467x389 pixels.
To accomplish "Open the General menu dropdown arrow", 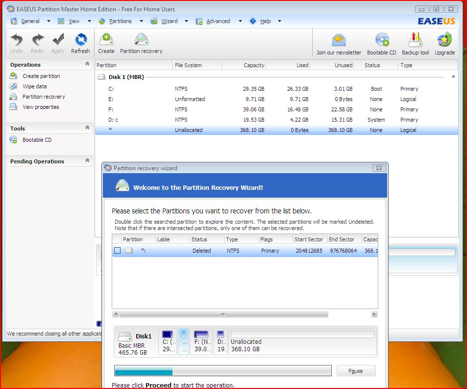I will pyautogui.click(x=49, y=21).
